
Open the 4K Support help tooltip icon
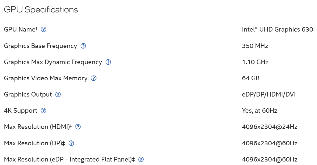click(x=43, y=111)
